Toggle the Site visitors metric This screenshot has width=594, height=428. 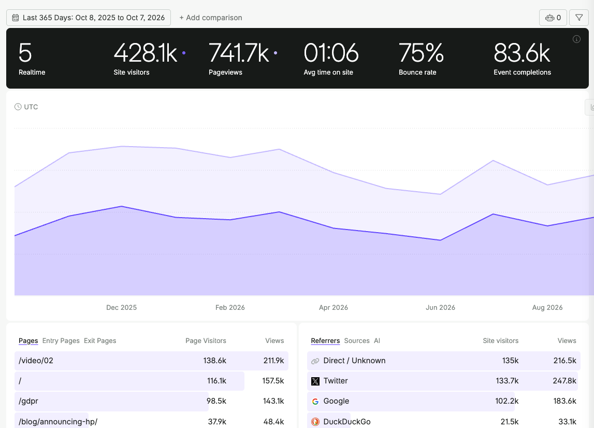(150, 59)
